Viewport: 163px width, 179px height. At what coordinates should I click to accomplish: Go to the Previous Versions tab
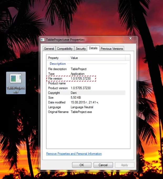112,49
